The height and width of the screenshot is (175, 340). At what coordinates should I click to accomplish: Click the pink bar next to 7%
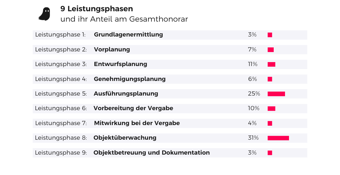(x=271, y=50)
